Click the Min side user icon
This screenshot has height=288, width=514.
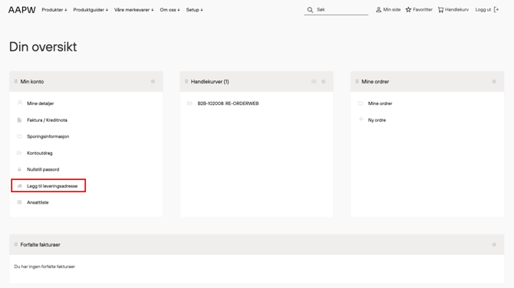coord(379,10)
